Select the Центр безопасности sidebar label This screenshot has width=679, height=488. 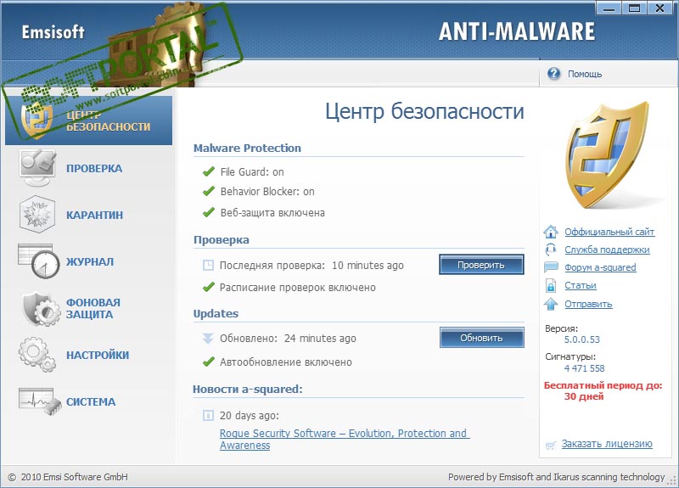109,121
